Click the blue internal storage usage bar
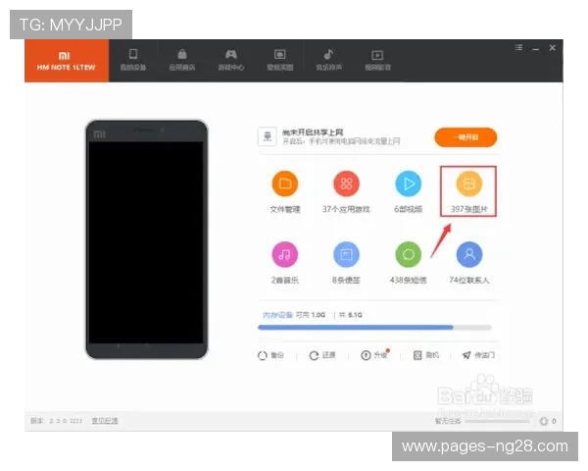This screenshot has height=471, width=588. (x=374, y=328)
